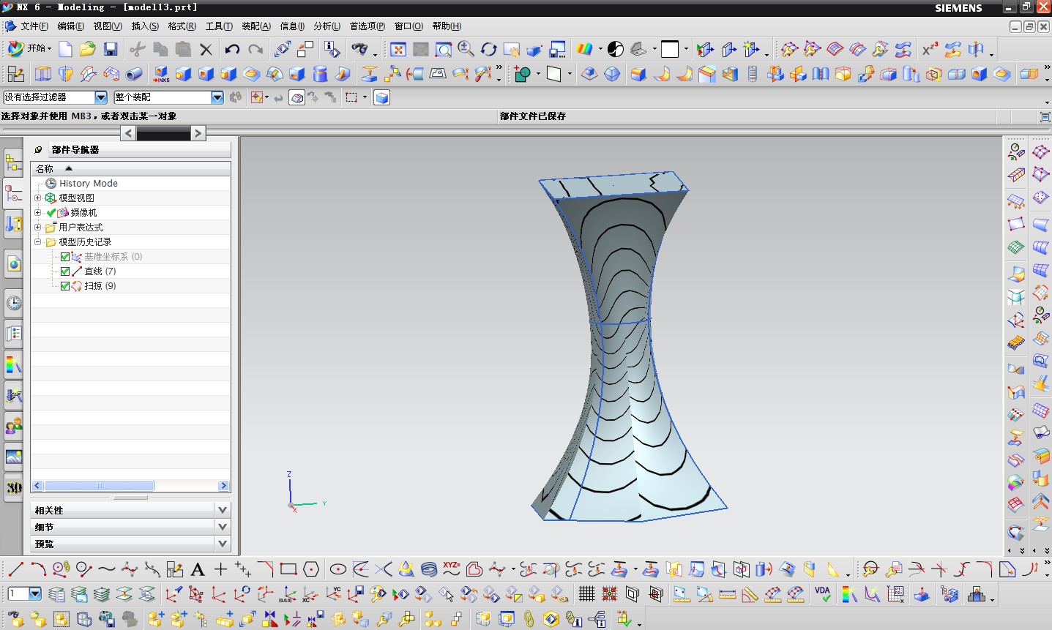Open the Assembly Navigator sidebar tab
1052x630 pixels.
click(x=14, y=163)
